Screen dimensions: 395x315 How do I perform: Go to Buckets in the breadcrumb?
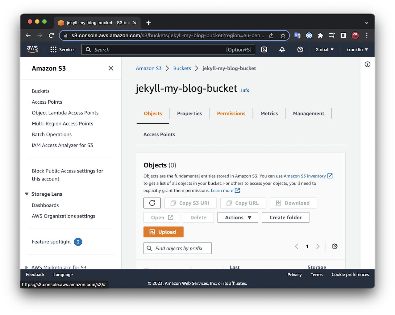182,68
